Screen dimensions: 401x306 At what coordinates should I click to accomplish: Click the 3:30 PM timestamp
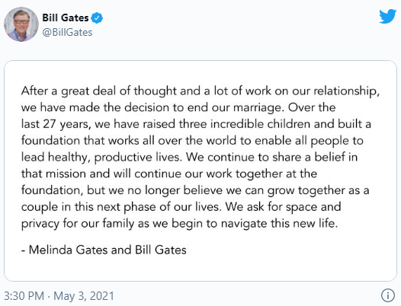pyautogui.click(x=24, y=296)
